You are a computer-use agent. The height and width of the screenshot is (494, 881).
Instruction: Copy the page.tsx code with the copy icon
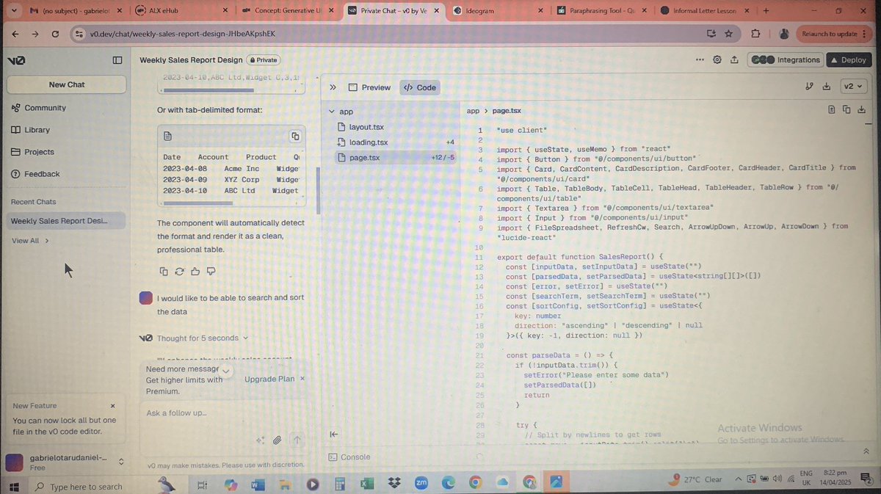coord(846,109)
